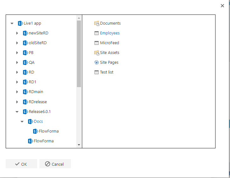Select the Live1 app root label
Screen dimensions: 230x178
pyautogui.click(x=32, y=23)
